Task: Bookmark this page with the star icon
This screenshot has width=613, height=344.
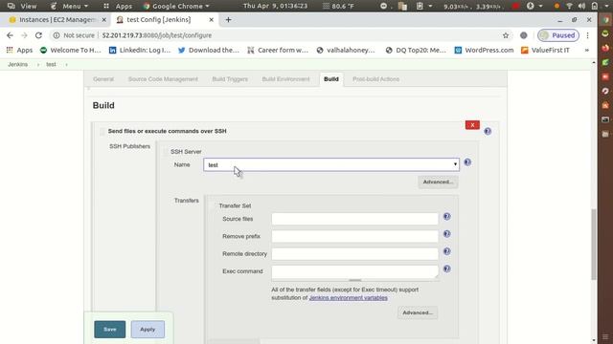Action: pyautogui.click(x=506, y=35)
